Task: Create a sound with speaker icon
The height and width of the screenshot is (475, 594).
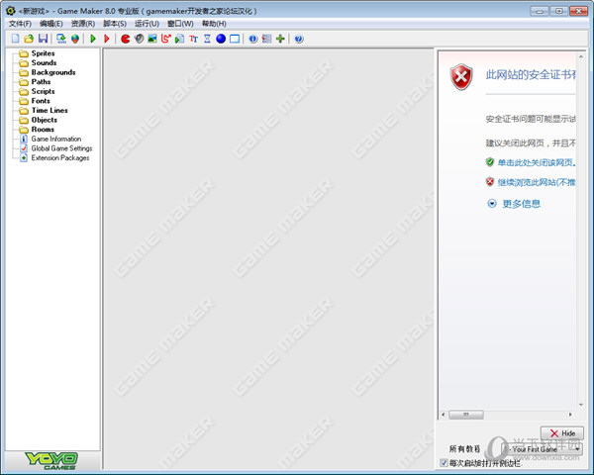Action: pos(139,39)
